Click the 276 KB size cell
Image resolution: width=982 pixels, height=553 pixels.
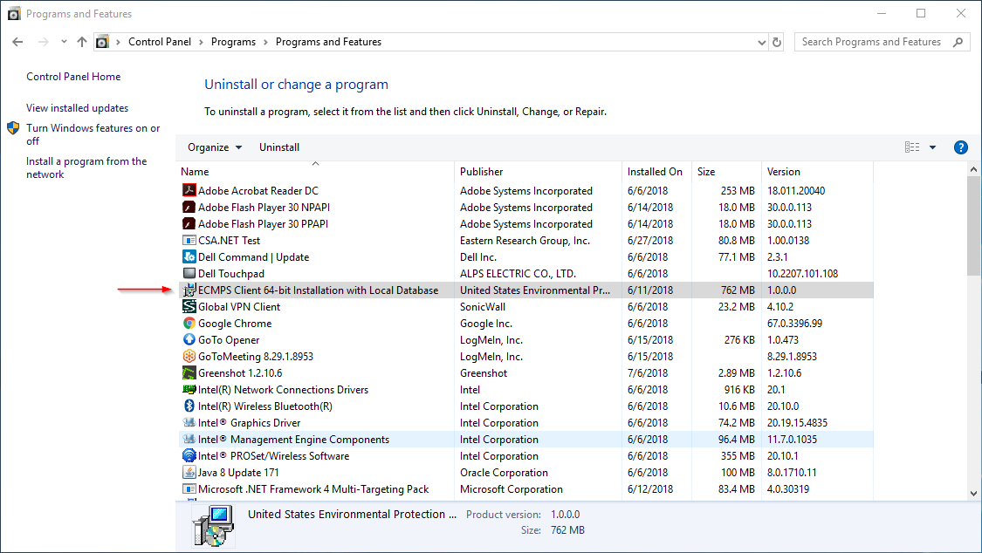tap(739, 339)
